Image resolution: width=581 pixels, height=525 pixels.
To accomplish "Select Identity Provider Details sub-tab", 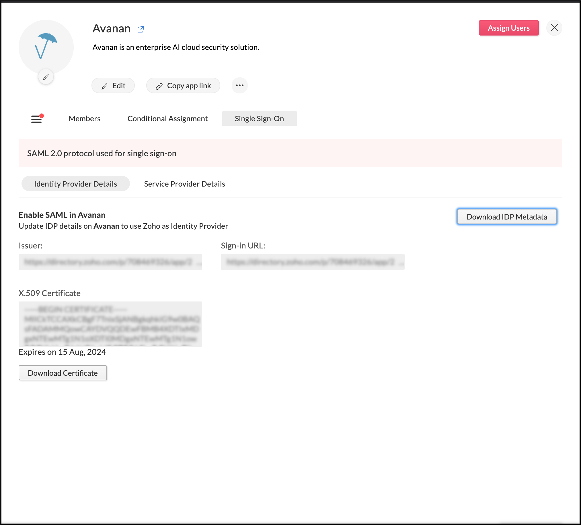I will coord(75,184).
